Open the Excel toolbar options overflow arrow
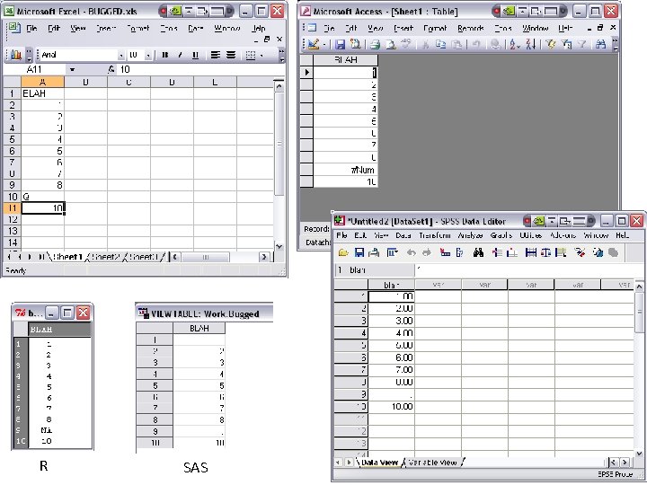The height and width of the screenshot is (485, 647). point(282,56)
